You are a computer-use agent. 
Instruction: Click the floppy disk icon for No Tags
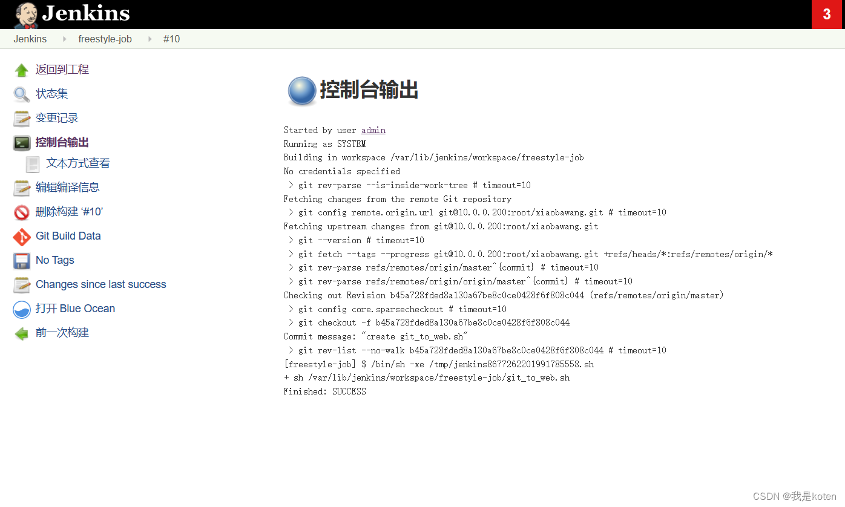pyautogui.click(x=22, y=261)
